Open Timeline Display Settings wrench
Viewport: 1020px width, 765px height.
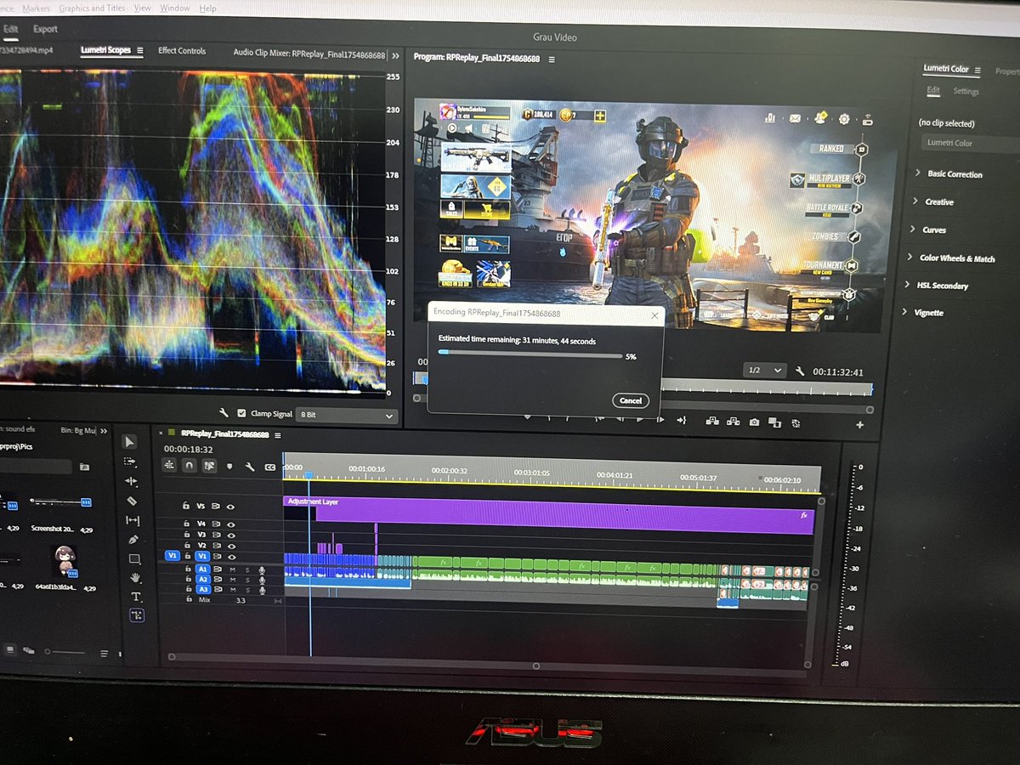point(250,467)
